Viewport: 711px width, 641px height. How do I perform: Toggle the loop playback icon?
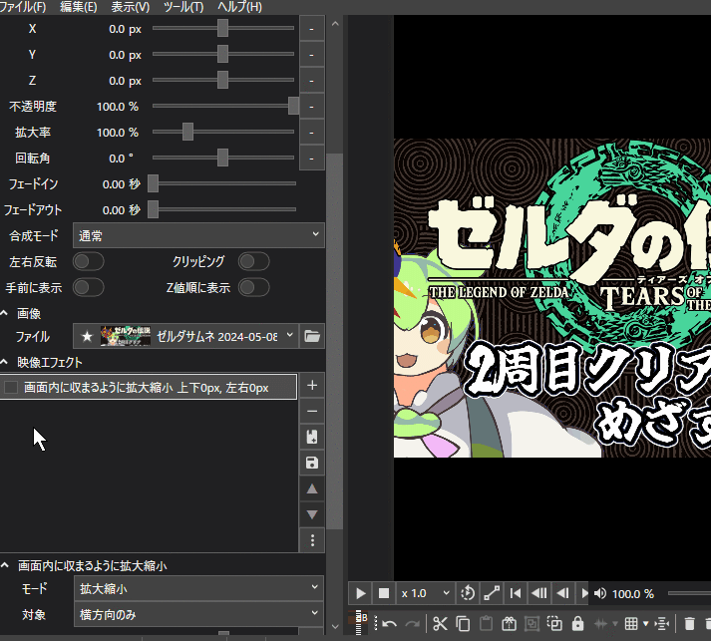[468, 593]
